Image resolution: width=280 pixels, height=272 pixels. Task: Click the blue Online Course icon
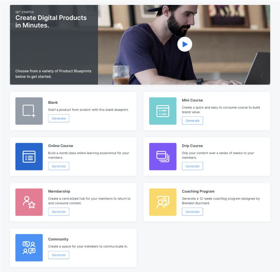click(x=29, y=156)
